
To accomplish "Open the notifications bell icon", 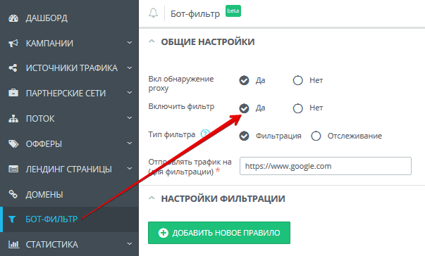I will tap(153, 13).
